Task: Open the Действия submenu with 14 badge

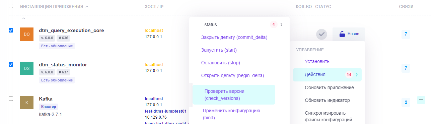Action: tap(327, 74)
